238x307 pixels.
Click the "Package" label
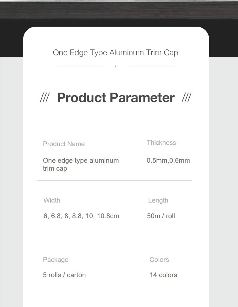click(x=56, y=260)
